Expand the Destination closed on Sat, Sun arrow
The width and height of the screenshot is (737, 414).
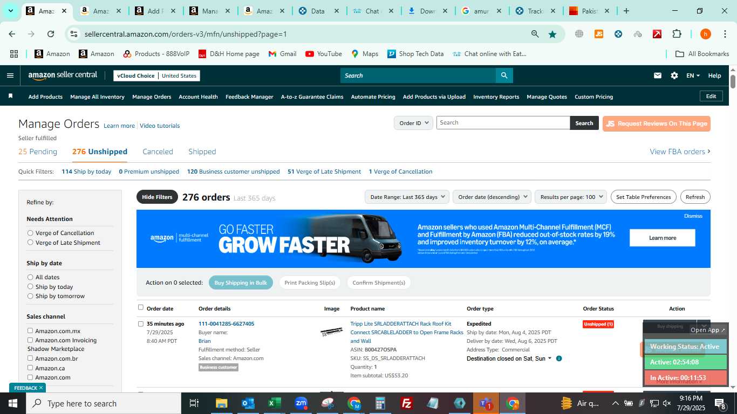coord(550,358)
